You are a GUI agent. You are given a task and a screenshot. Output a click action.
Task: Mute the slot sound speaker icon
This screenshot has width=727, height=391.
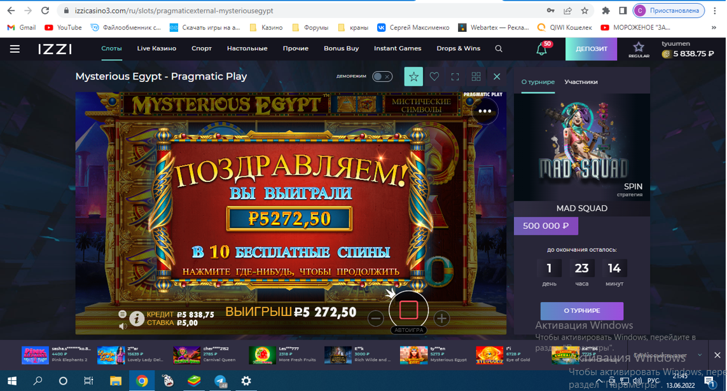[122, 326]
